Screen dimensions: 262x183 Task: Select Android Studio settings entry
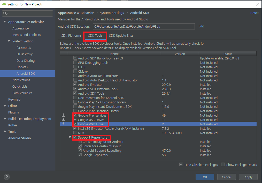(x=20, y=138)
